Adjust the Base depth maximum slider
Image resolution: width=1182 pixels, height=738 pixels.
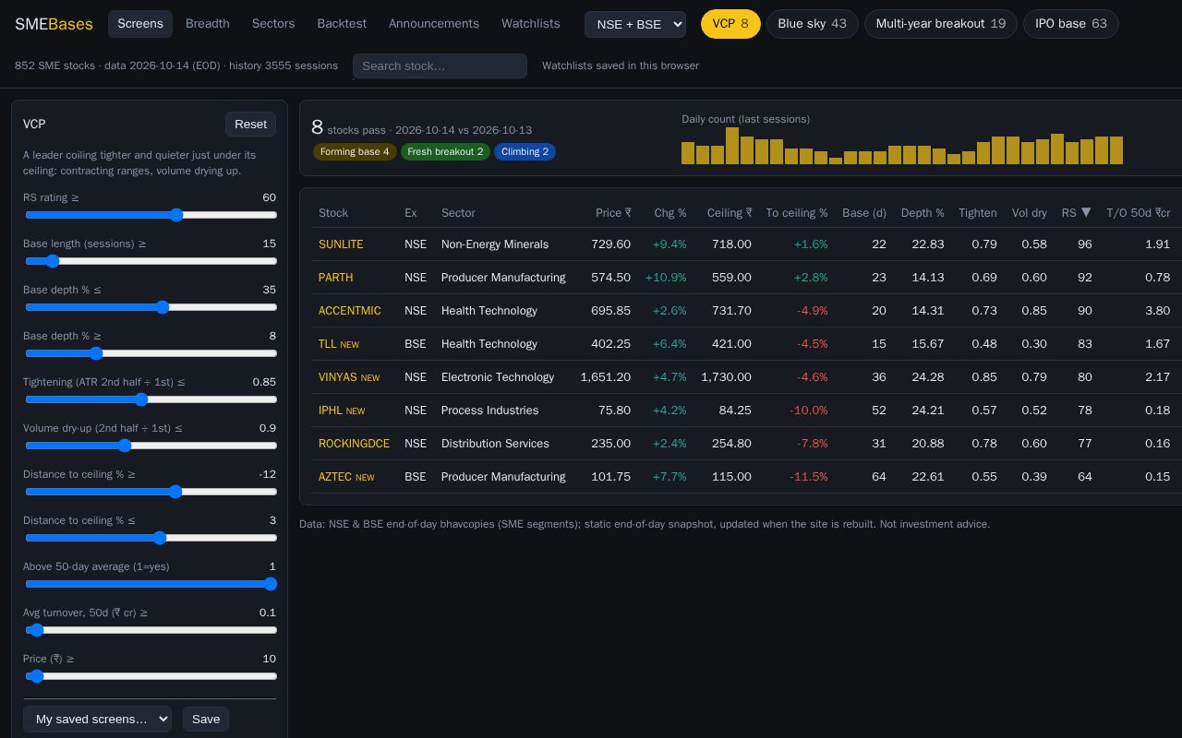[151, 307]
